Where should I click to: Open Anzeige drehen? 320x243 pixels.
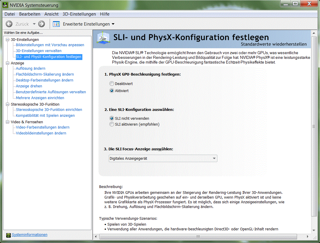(29, 86)
